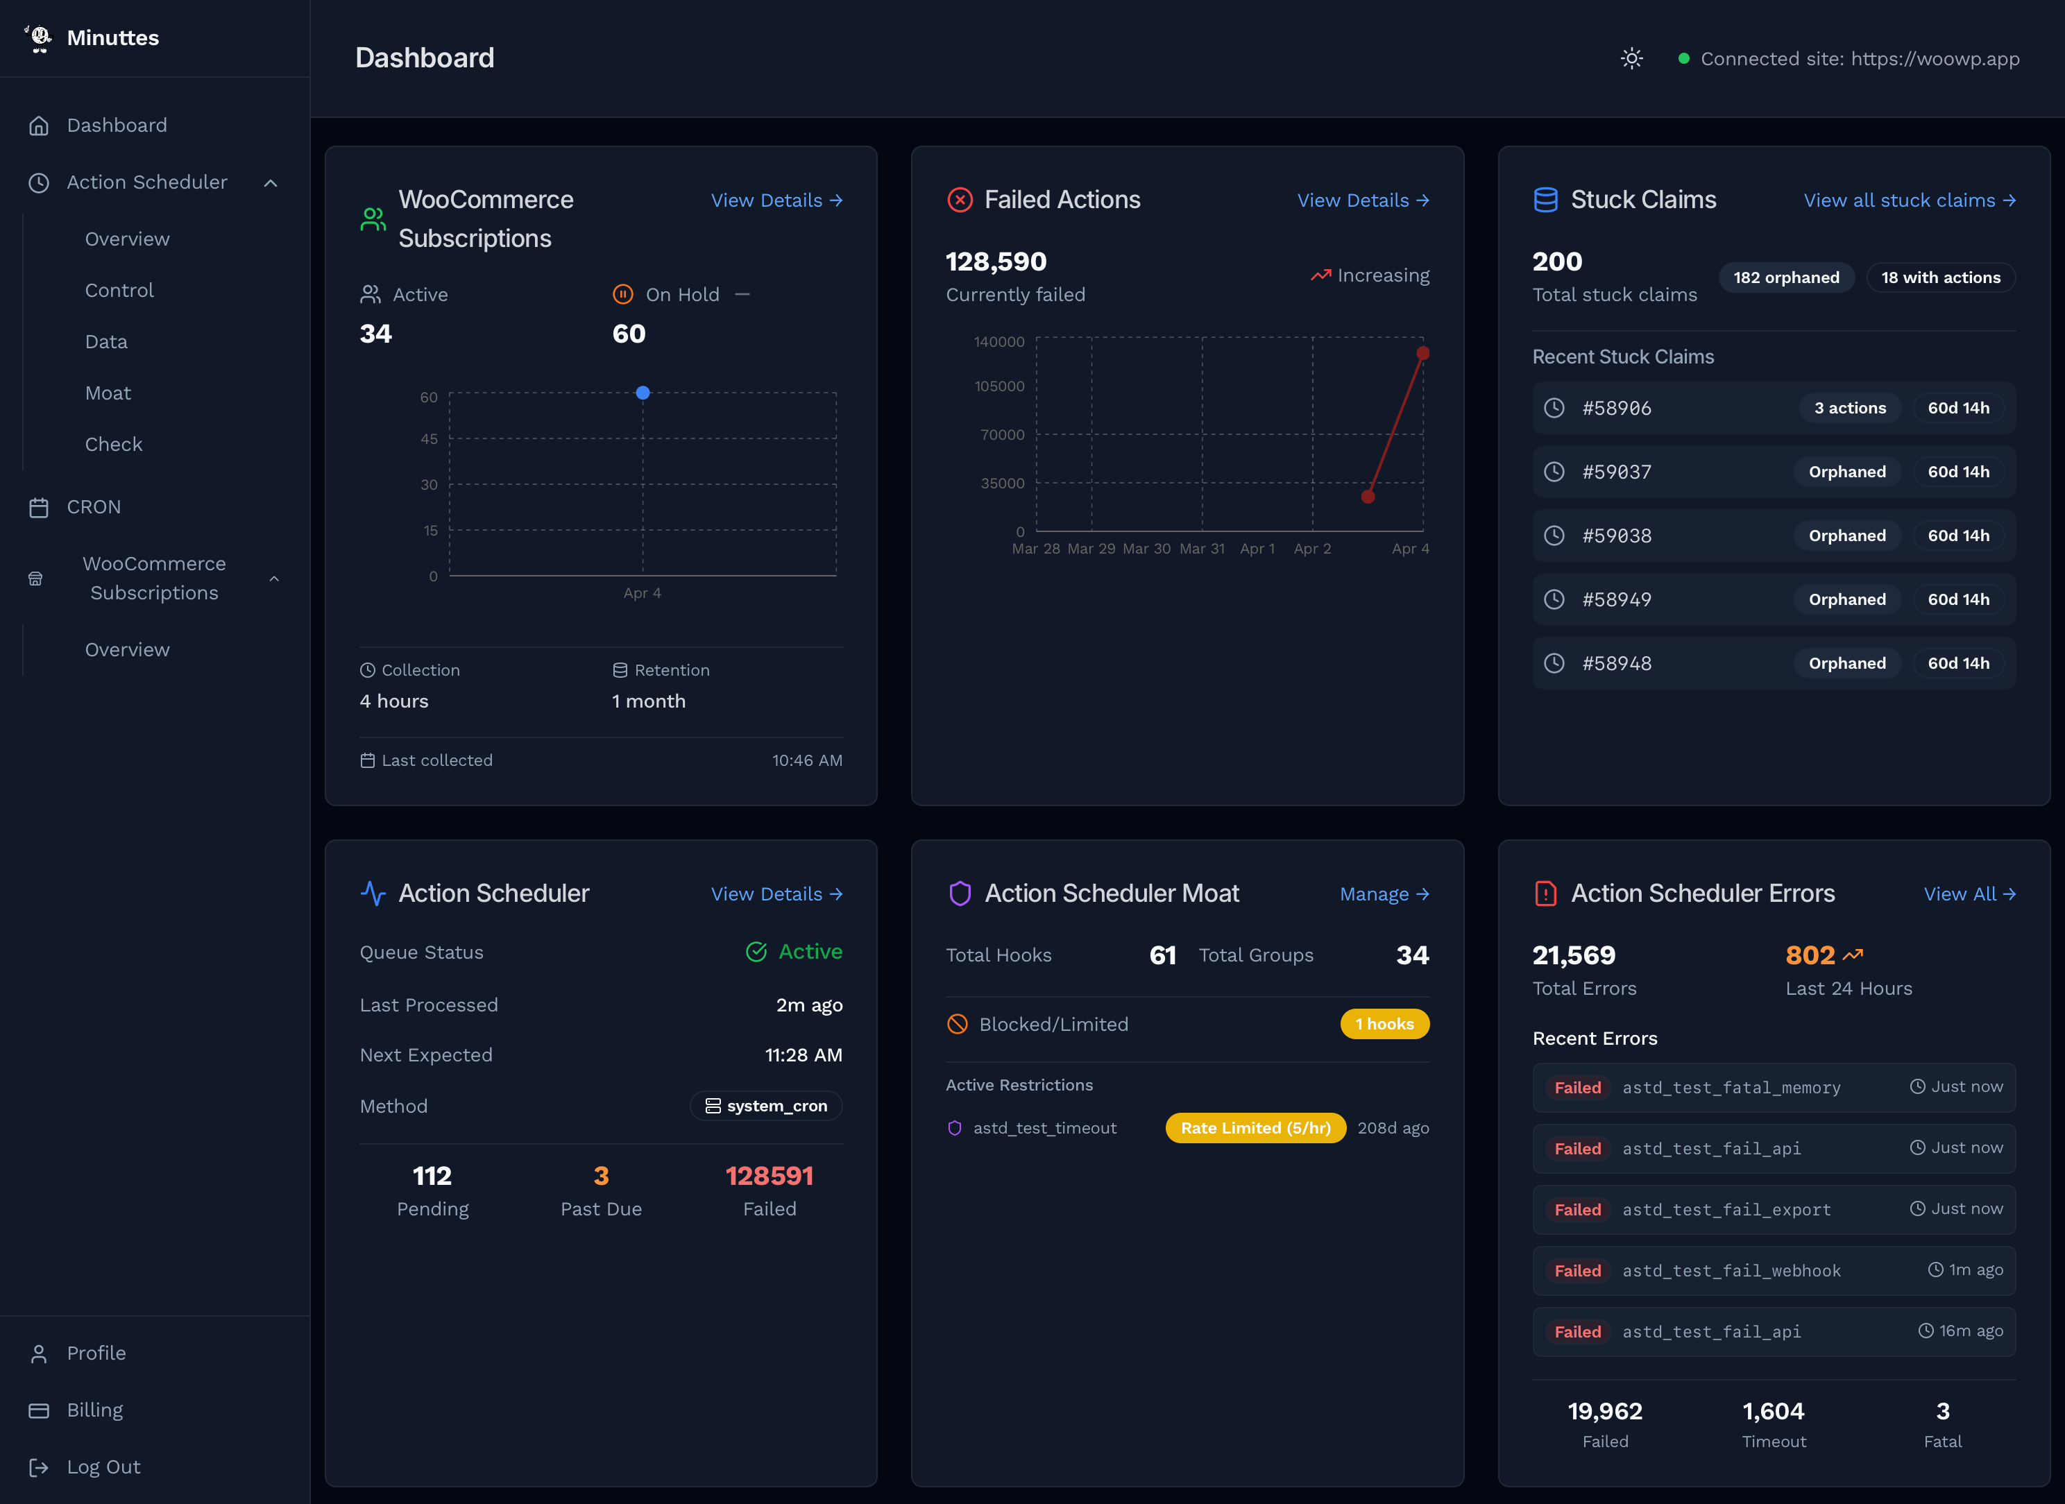Click the WooCommerce Subscriptions package icon in sidebar
This screenshot has width=2065, height=1504.
coord(35,577)
